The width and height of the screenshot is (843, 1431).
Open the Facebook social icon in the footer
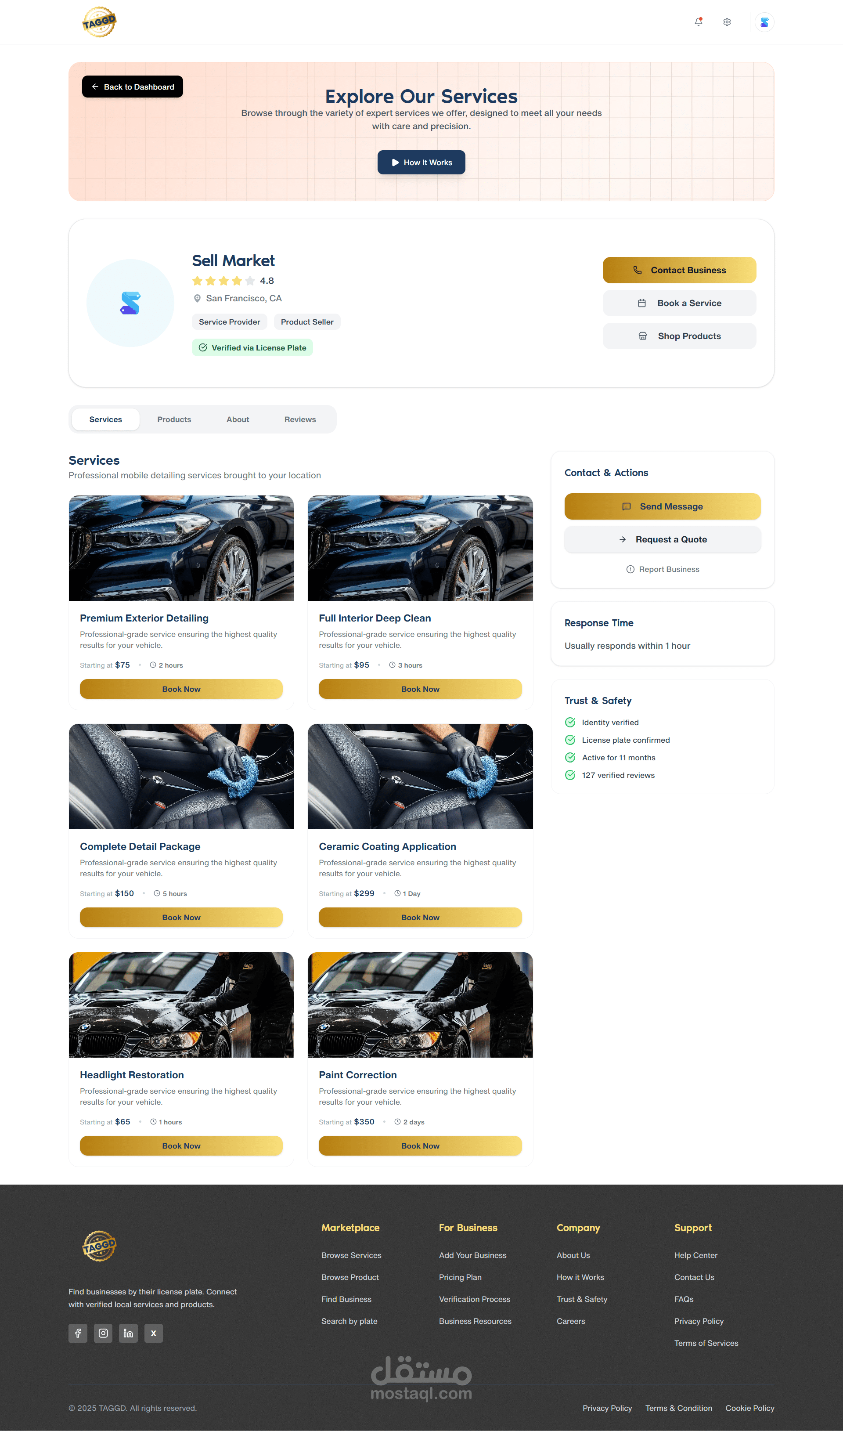(78, 1333)
